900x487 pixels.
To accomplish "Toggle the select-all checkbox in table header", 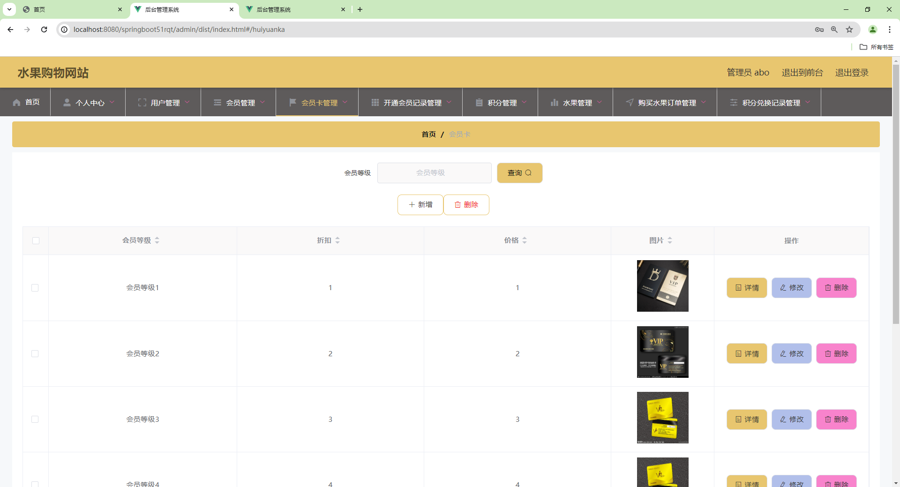I will coord(36,240).
